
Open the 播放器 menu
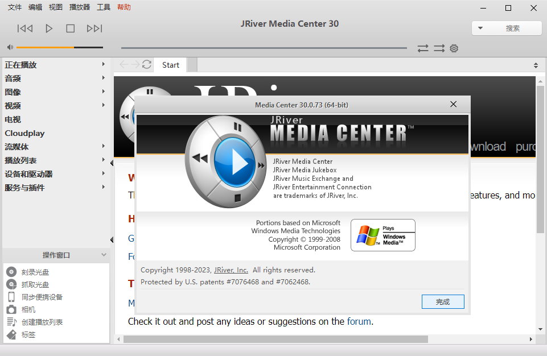(80, 7)
